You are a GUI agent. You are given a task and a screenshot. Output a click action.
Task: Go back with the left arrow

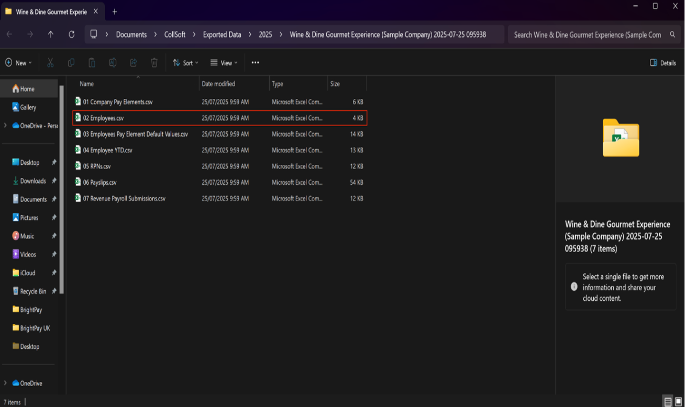tap(9, 35)
